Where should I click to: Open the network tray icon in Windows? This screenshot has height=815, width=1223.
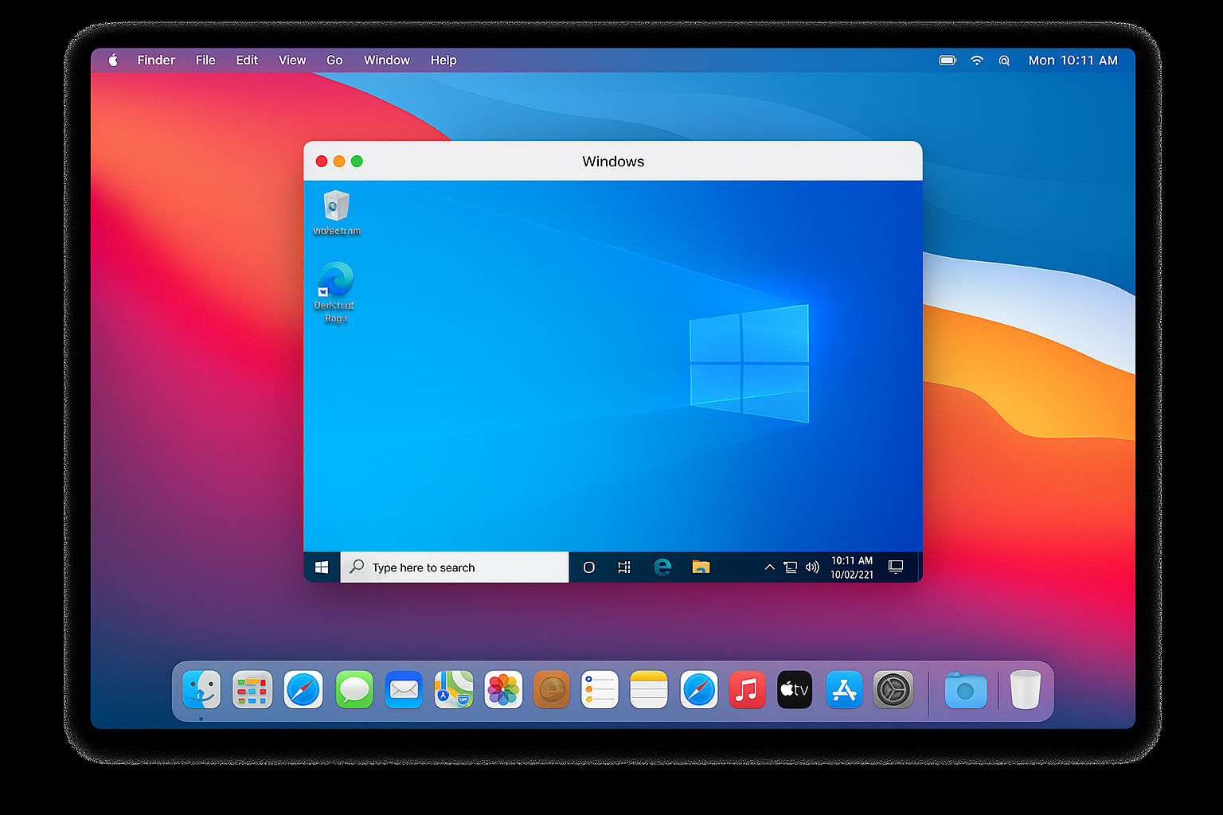[x=790, y=567]
